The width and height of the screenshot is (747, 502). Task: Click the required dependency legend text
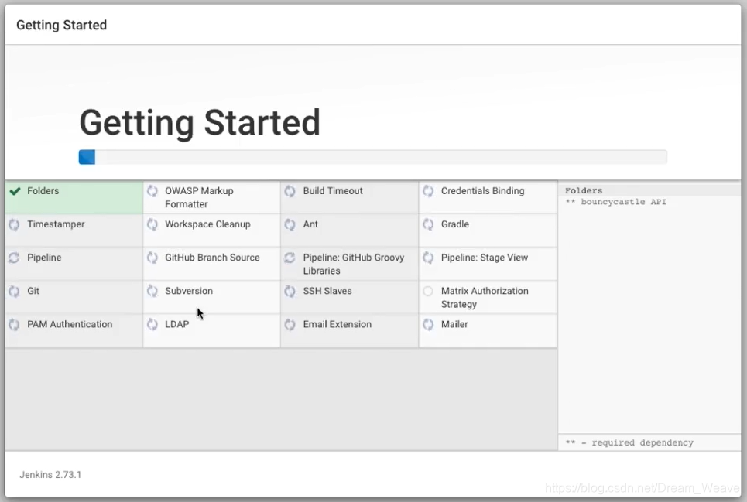click(x=629, y=442)
